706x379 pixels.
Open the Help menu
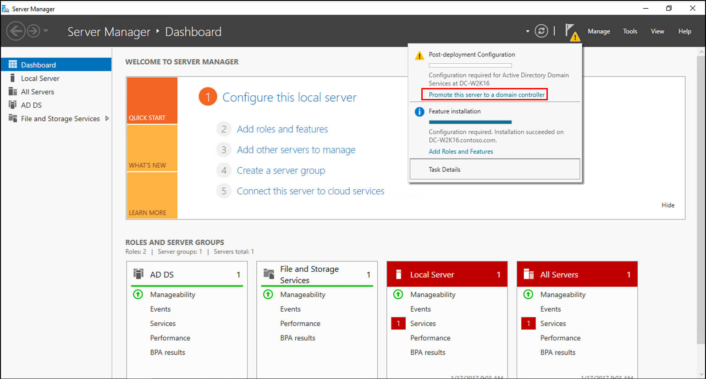coord(685,31)
